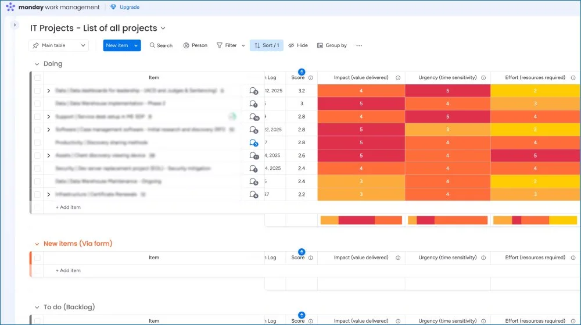Select all items checkbox in Doing header
This screenshot has height=325, width=581.
coord(37,78)
